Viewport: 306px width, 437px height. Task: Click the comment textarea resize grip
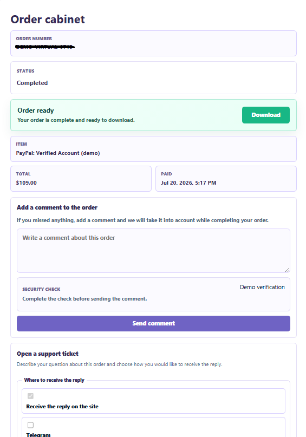287,270
